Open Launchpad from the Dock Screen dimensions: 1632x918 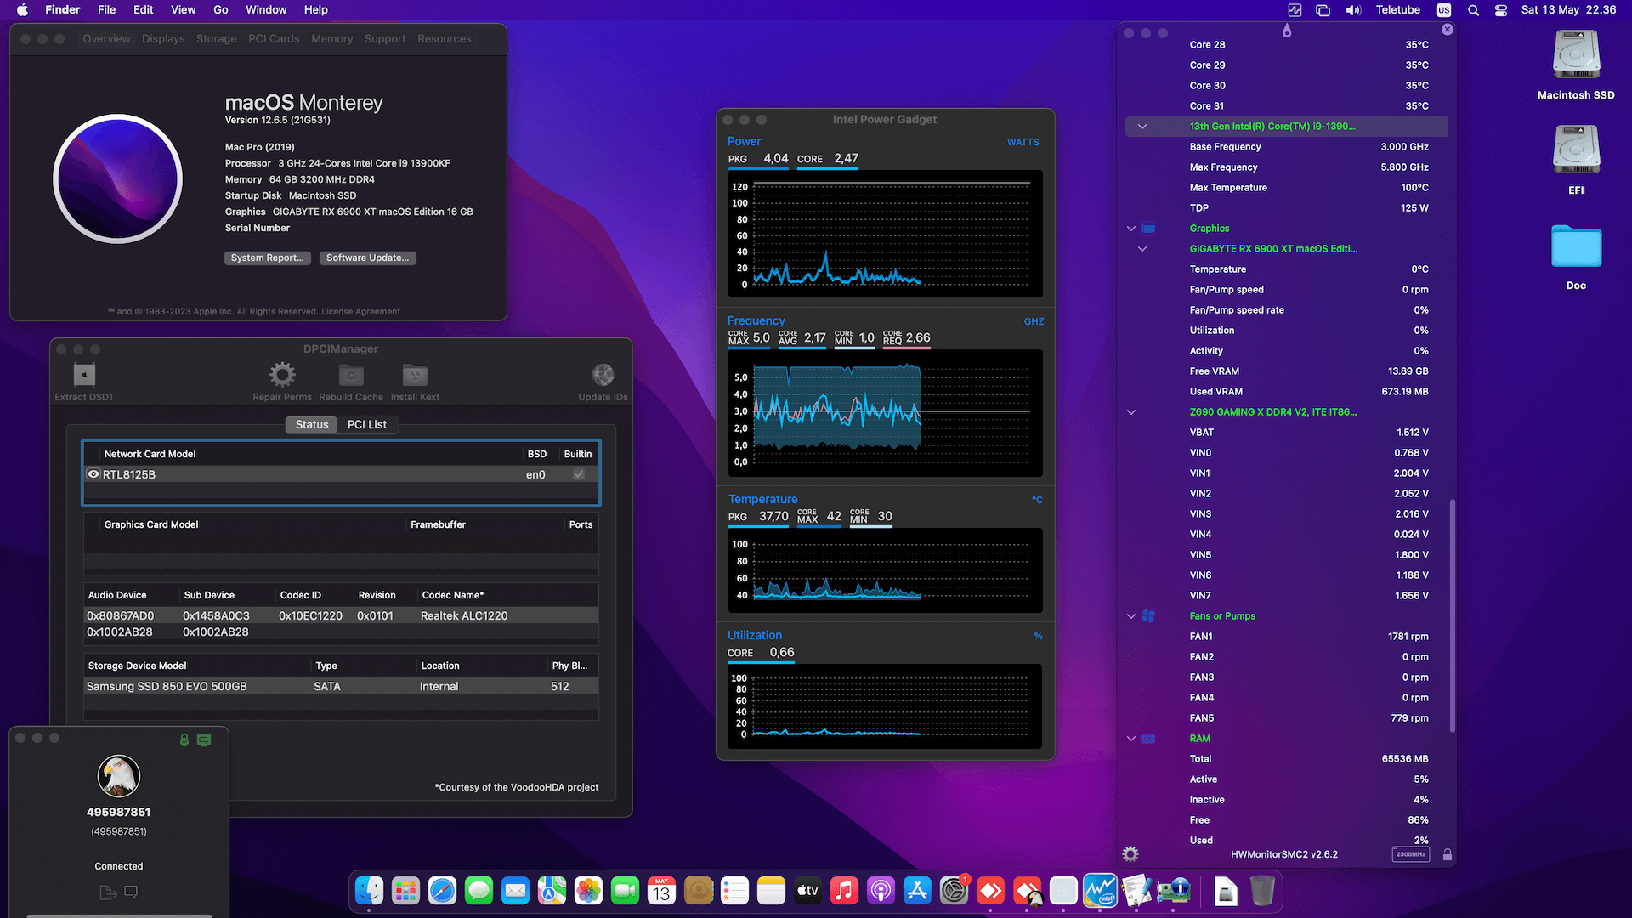point(405,891)
